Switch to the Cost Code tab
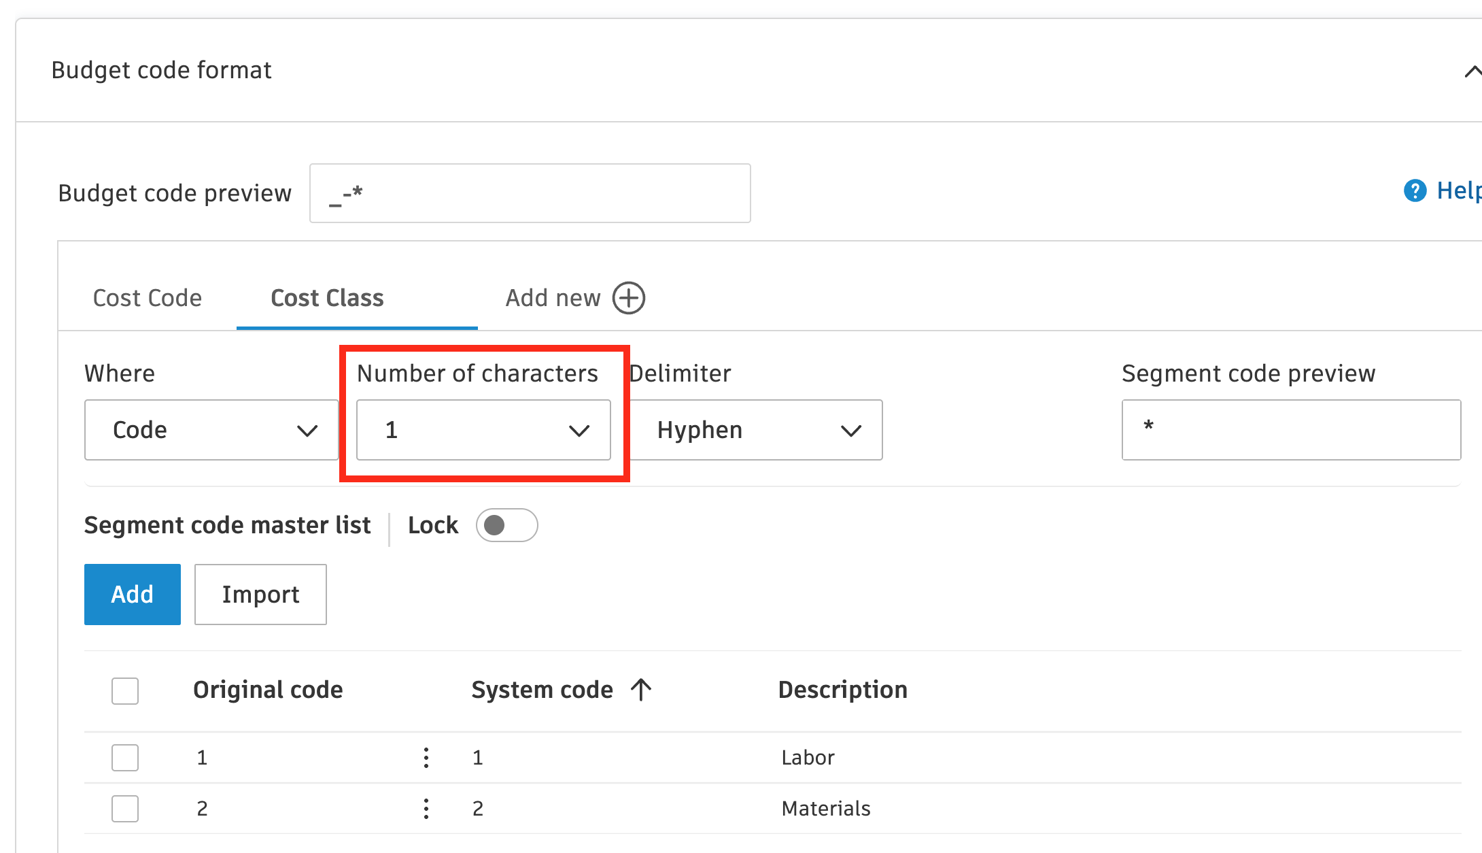Viewport: 1482px width, 853px height. pos(148,298)
